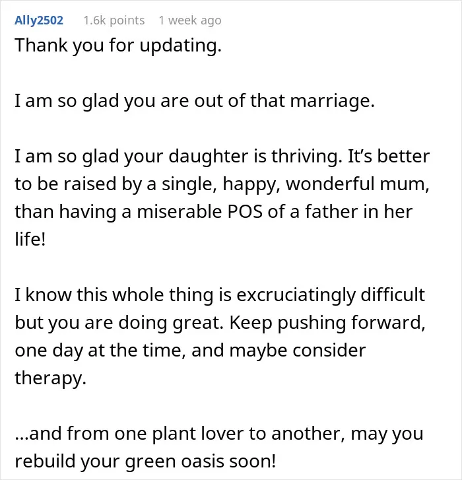Click the 'Thank you for updating.' line
The image size is (462, 480).
(x=118, y=46)
